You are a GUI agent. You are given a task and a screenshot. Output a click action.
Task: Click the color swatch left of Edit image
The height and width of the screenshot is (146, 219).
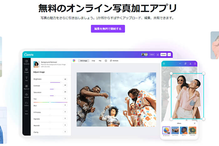click(x=74, y=61)
